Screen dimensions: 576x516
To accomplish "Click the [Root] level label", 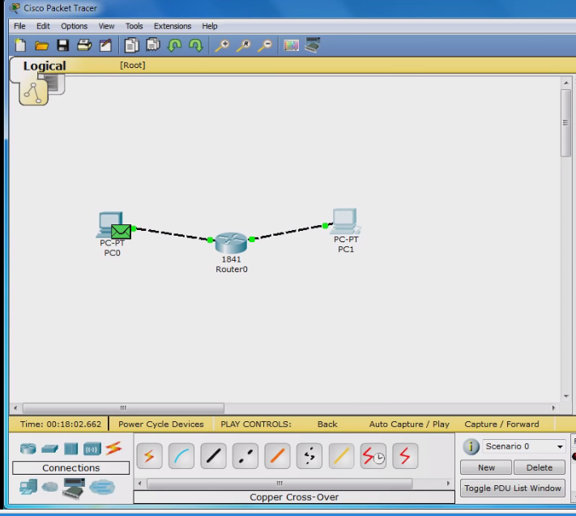I will coord(133,65).
